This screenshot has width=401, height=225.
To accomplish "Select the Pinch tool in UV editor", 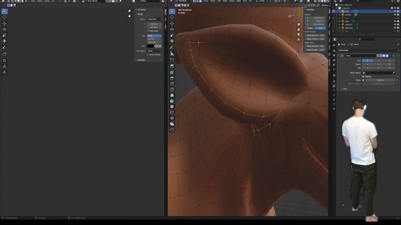I will click(x=4, y=72).
